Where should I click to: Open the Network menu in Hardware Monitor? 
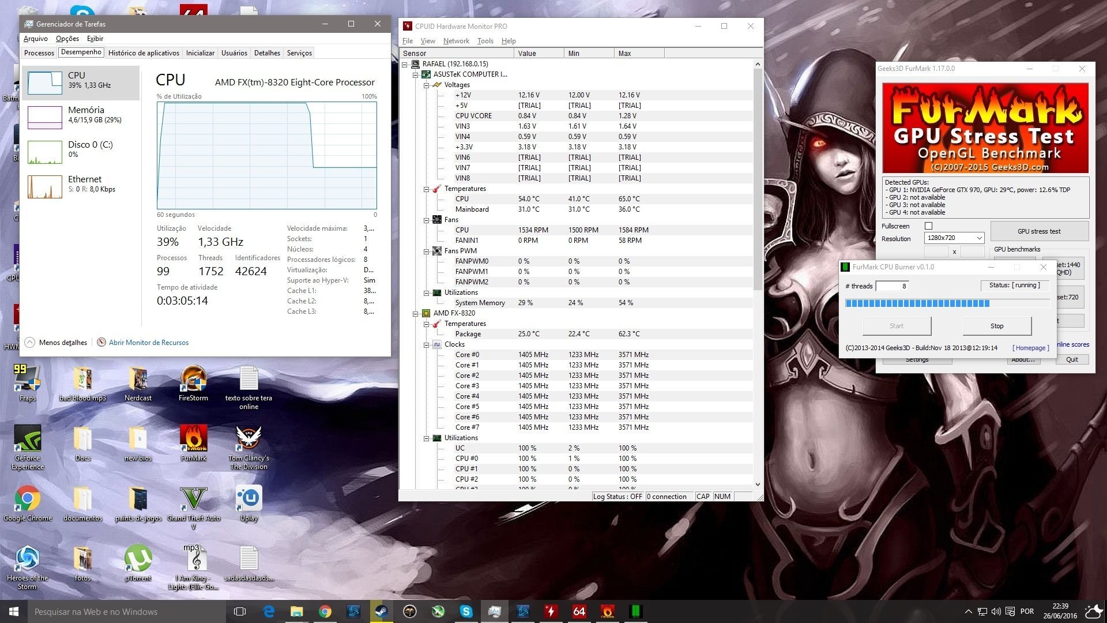[x=456, y=41]
